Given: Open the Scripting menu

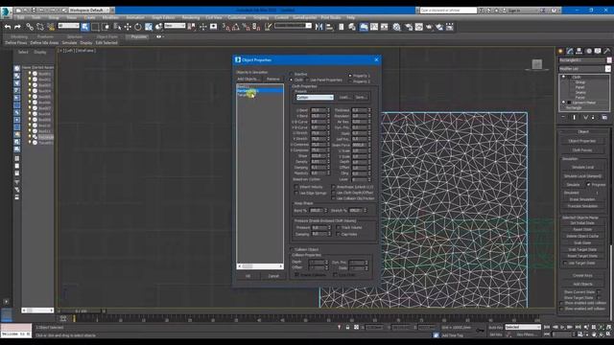Looking at the screenshot, I should [x=261, y=17].
